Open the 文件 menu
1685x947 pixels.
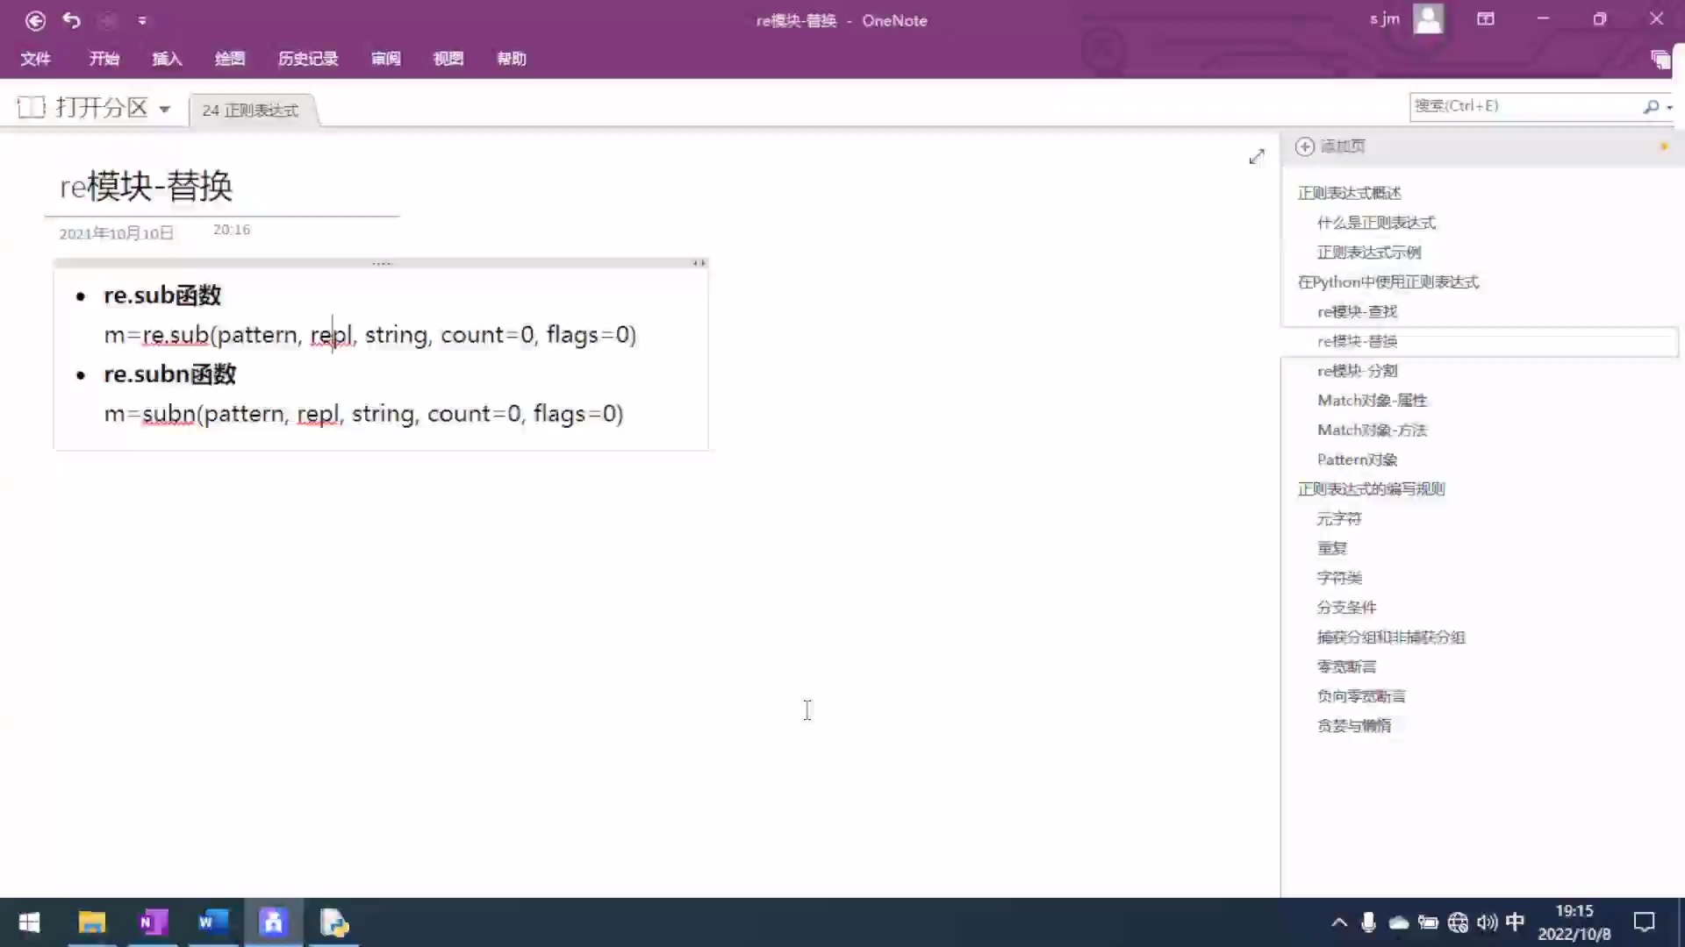(x=35, y=59)
